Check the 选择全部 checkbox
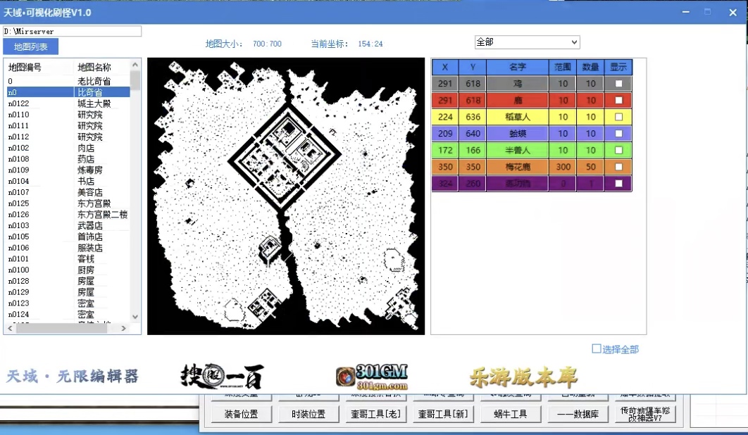This screenshot has height=435, width=748. (x=597, y=348)
